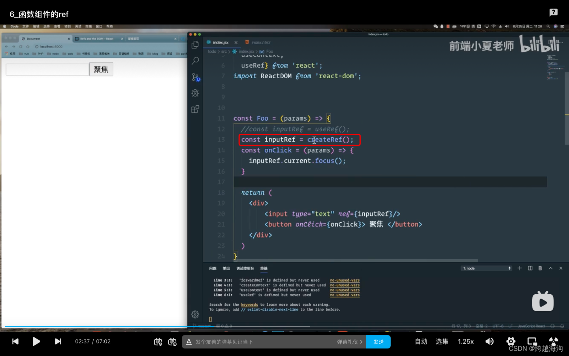Open the PHP bookmarks folder
569x356 pixels.
38,54
